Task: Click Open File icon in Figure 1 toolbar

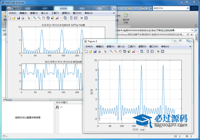Action: click(x=14, y=18)
